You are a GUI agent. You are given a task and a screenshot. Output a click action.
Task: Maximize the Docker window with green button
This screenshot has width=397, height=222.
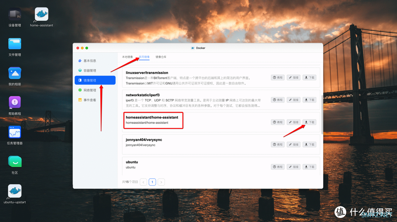87,48
